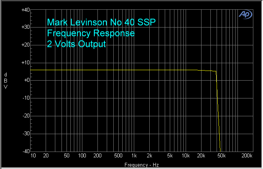Click the '+10' Y-axis label

26,62
